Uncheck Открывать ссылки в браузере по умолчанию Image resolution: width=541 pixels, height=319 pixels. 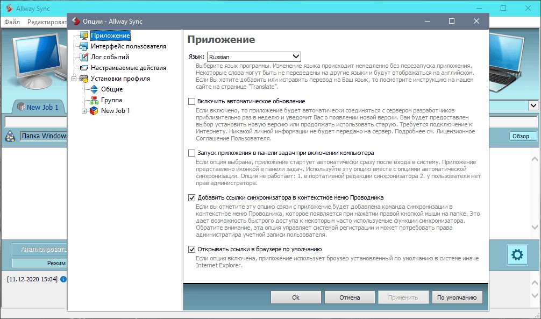pos(191,249)
